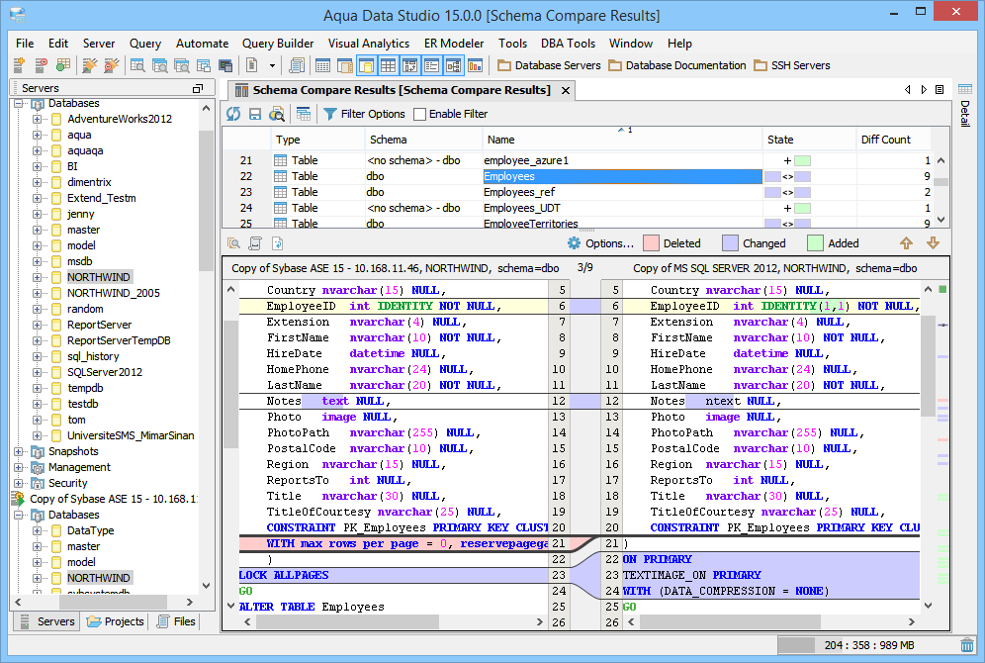
Task: Enable the Enable Filter checkbox
Action: tap(419, 114)
